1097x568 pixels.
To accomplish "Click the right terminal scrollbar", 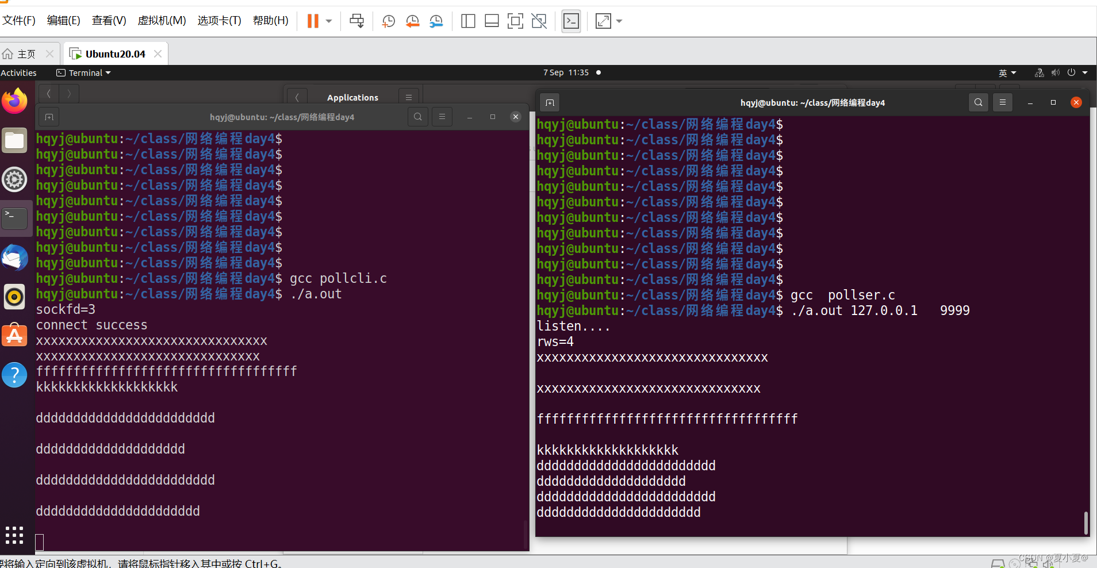I will 1086,522.
